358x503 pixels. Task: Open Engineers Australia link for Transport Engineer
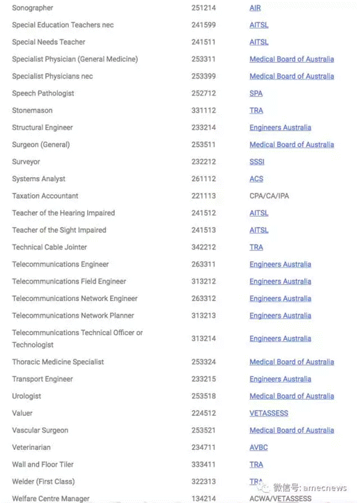(281, 379)
